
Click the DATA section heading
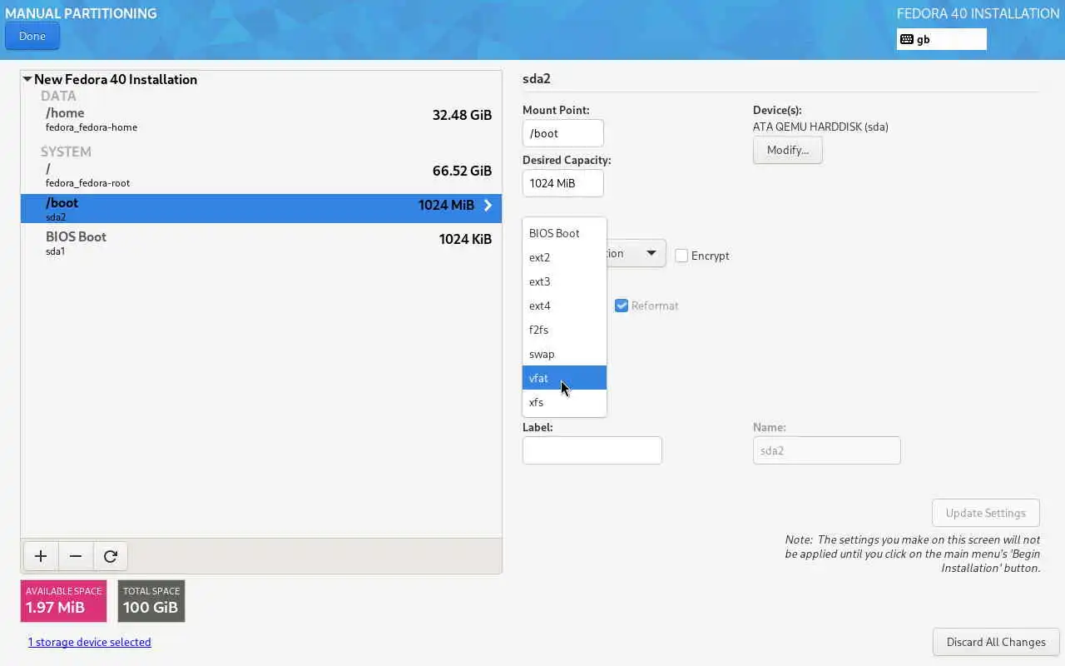click(x=58, y=96)
